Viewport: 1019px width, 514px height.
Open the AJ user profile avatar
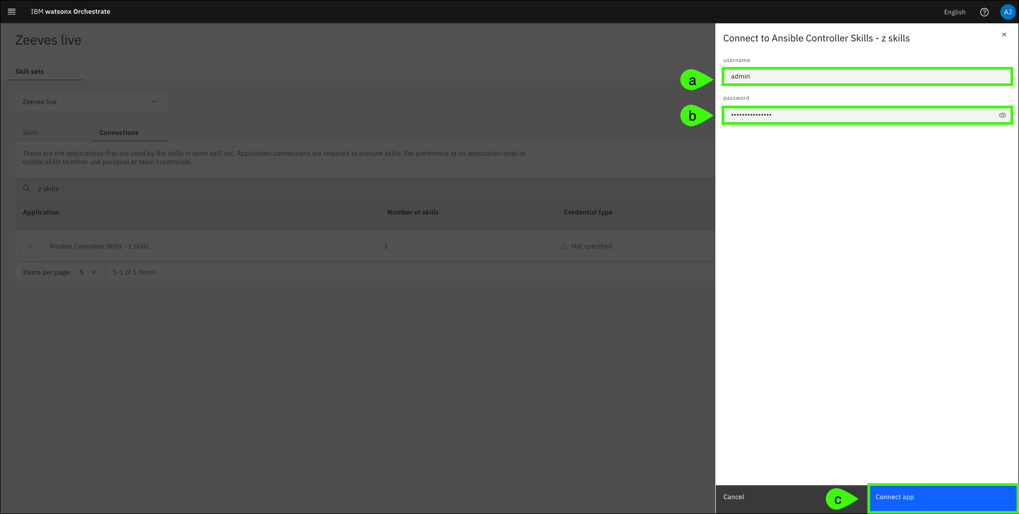pos(1007,12)
